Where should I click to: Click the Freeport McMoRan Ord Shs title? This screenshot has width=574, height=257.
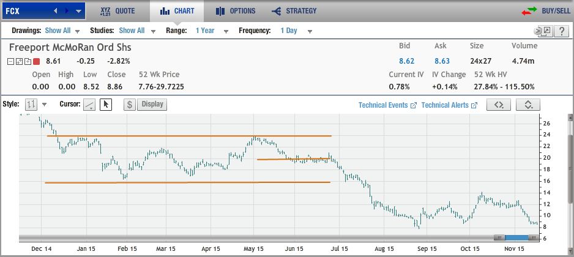point(70,47)
